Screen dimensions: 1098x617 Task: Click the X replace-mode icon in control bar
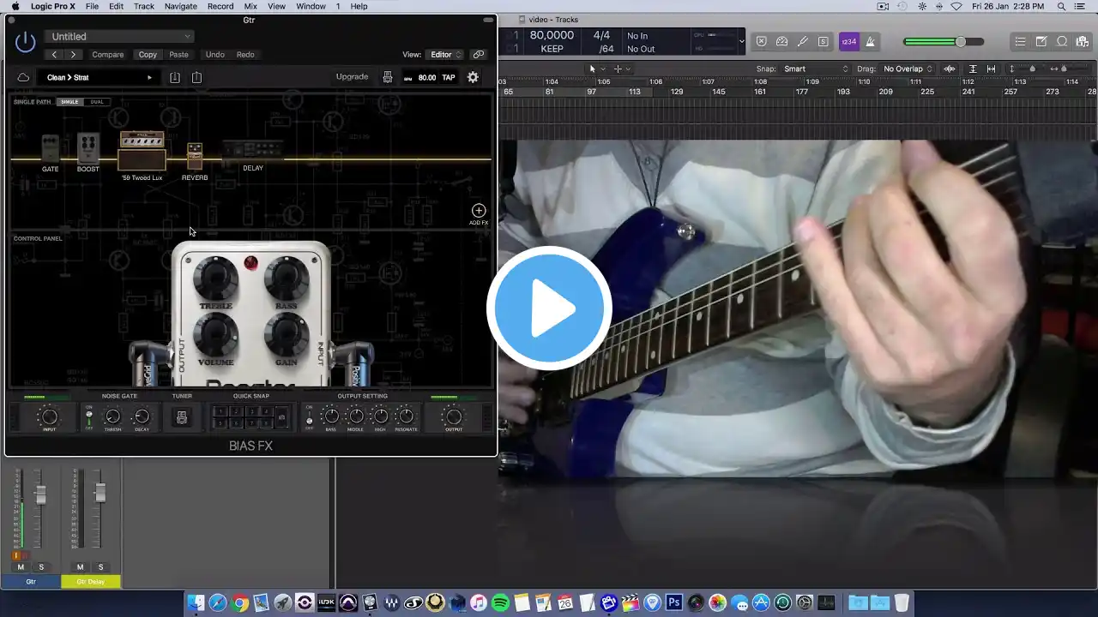click(x=761, y=41)
